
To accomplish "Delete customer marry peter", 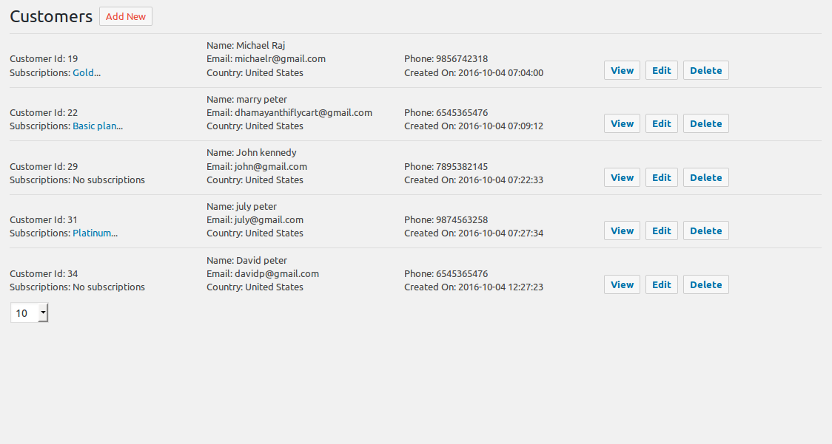I will tap(705, 123).
